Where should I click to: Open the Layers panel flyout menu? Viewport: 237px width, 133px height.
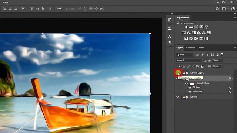235,48
